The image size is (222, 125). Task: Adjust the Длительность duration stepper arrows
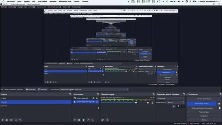tap(183, 102)
